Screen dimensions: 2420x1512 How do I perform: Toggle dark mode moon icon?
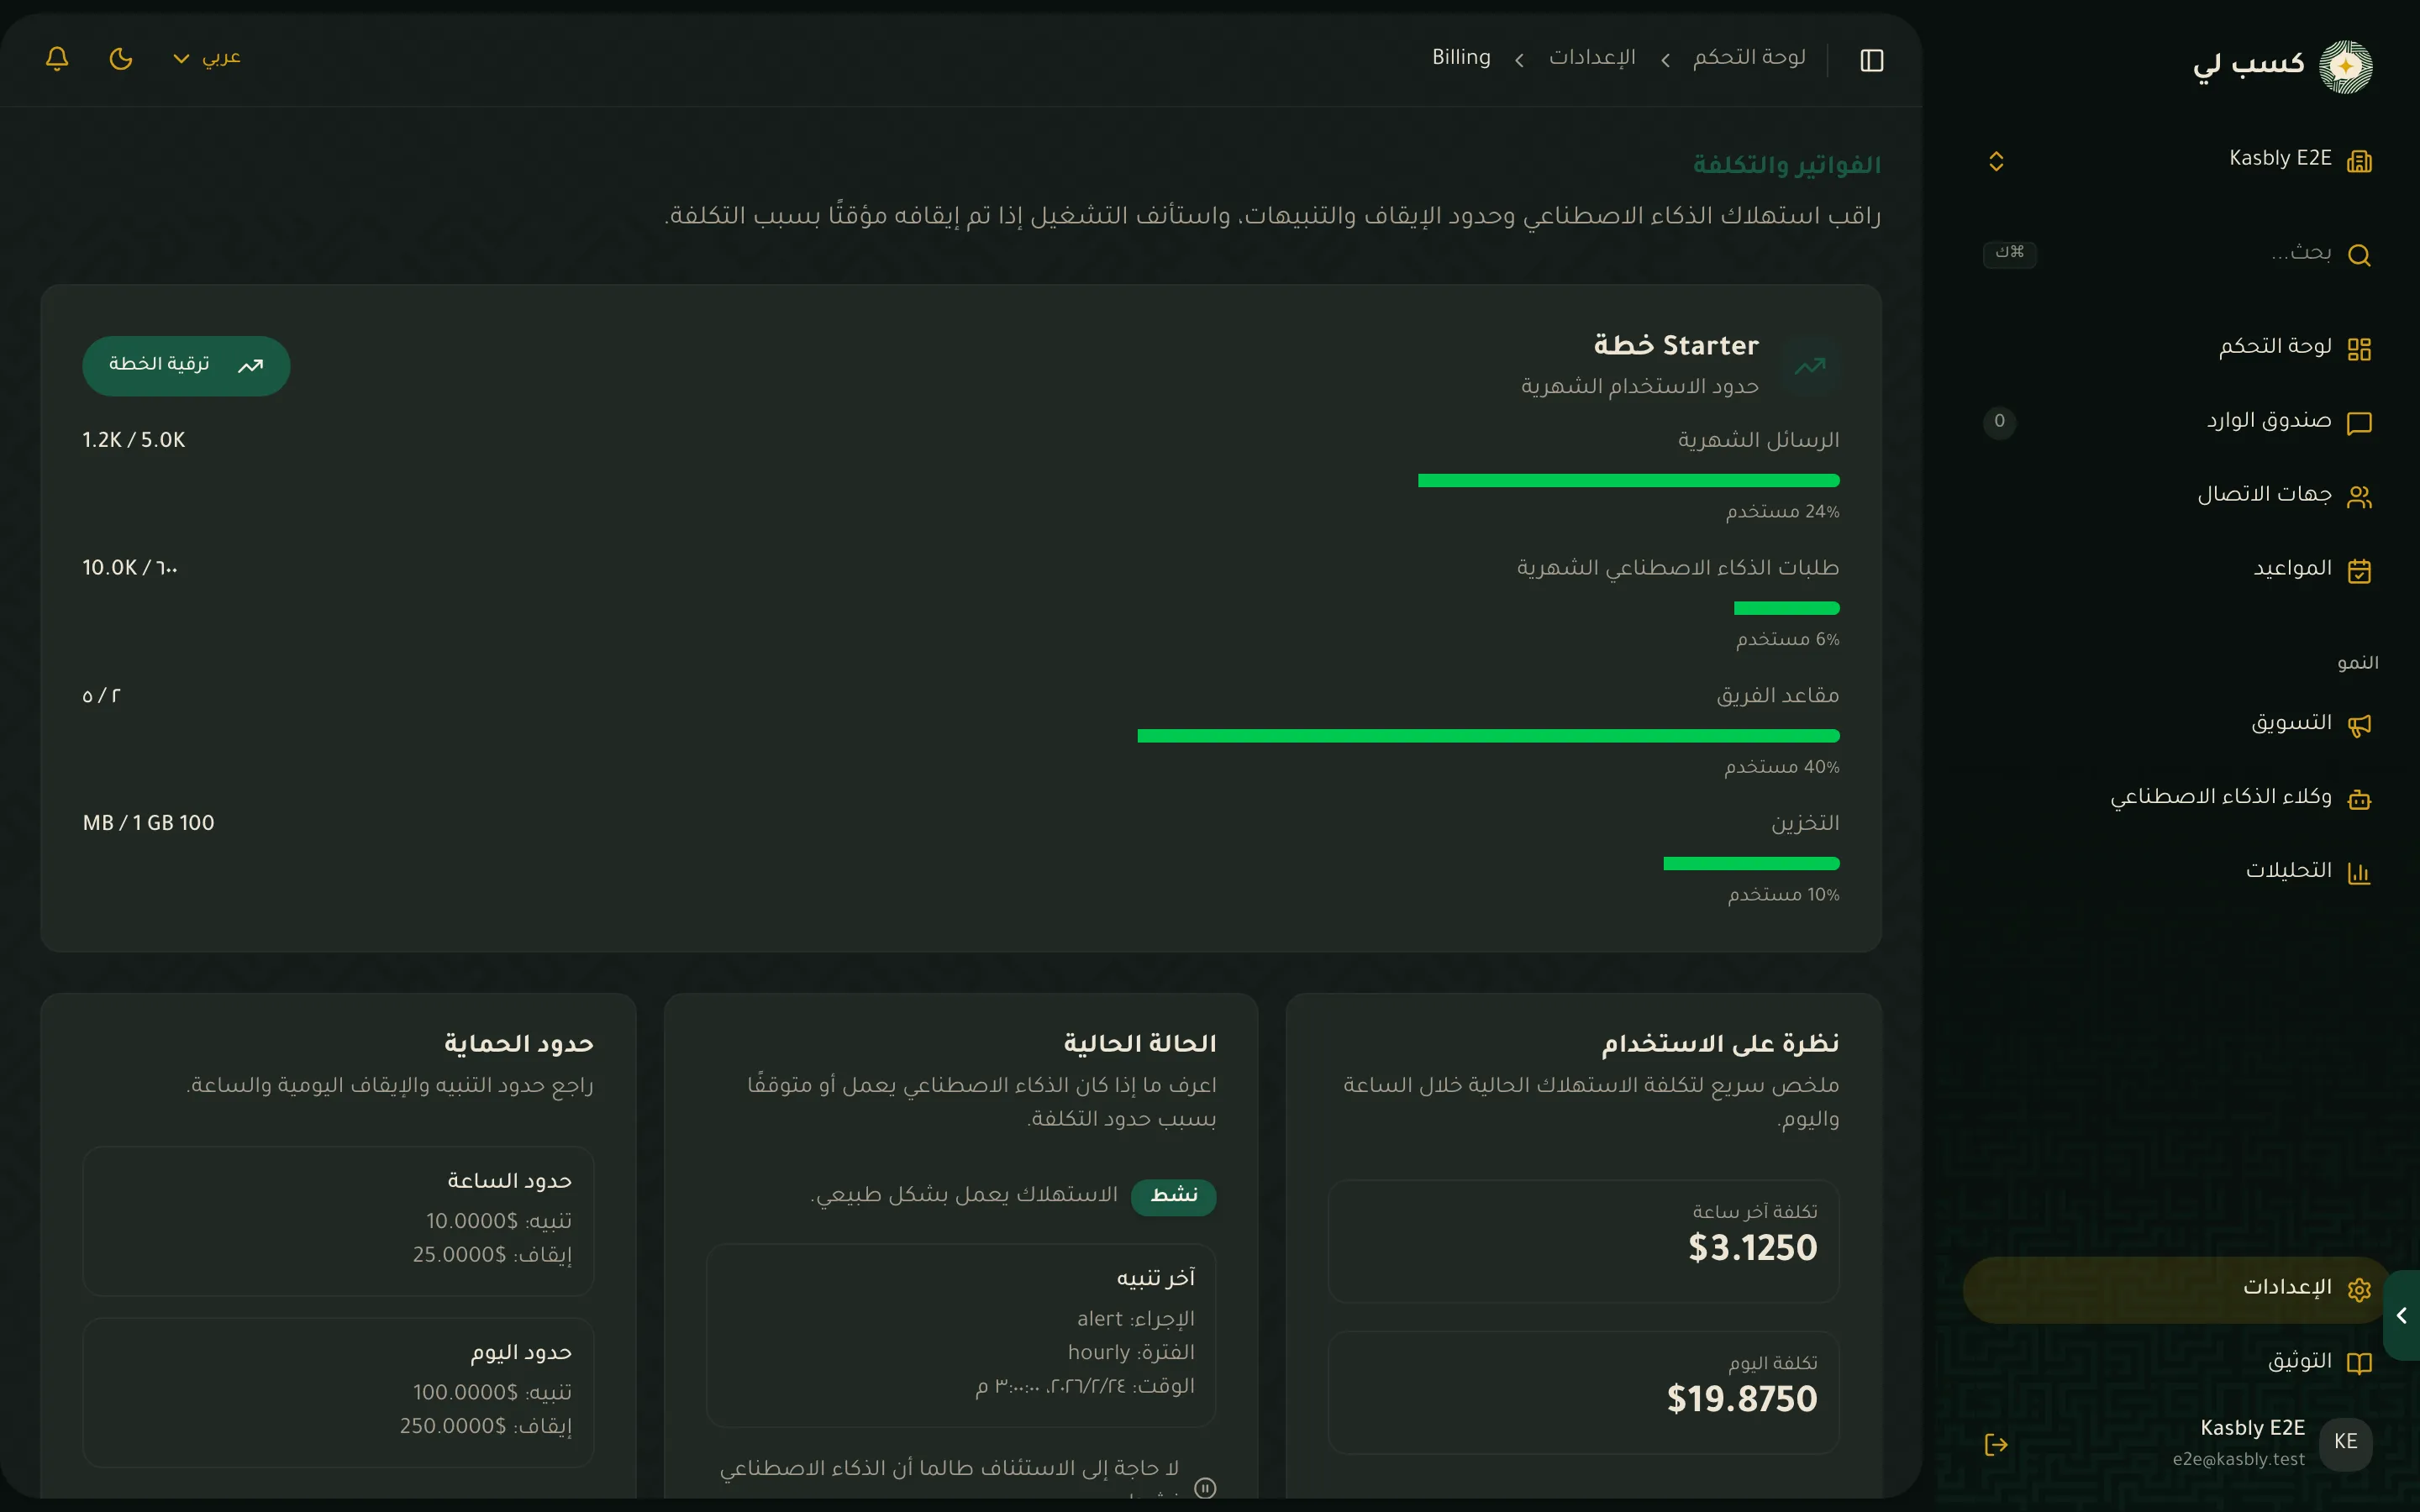click(x=121, y=58)
